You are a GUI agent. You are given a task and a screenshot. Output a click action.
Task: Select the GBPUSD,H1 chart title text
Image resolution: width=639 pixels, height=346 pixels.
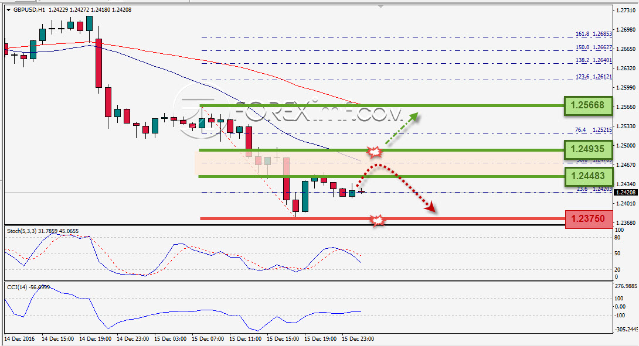(x=29, y=10)
